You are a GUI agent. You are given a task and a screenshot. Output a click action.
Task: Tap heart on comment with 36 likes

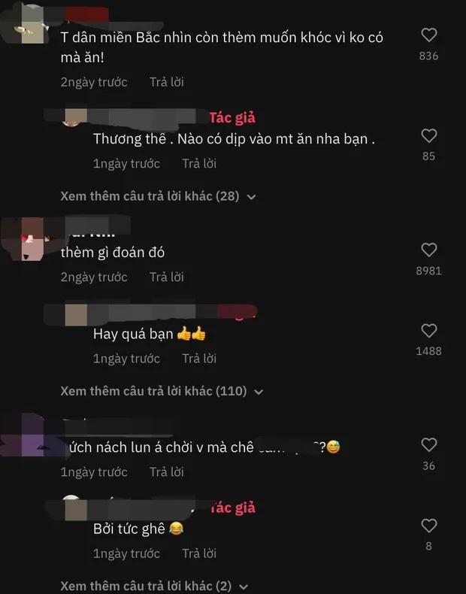[x=429, y=444]
